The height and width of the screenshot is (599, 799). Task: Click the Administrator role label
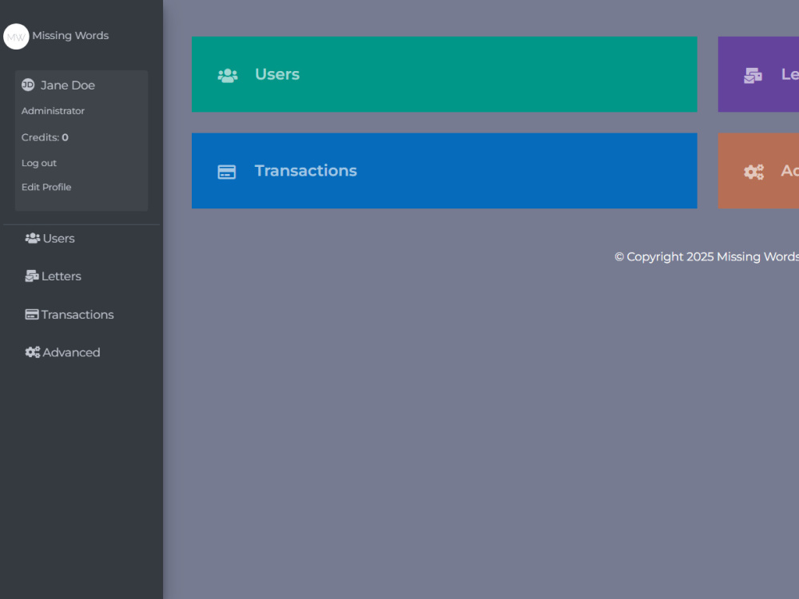(x=53, y=110)
